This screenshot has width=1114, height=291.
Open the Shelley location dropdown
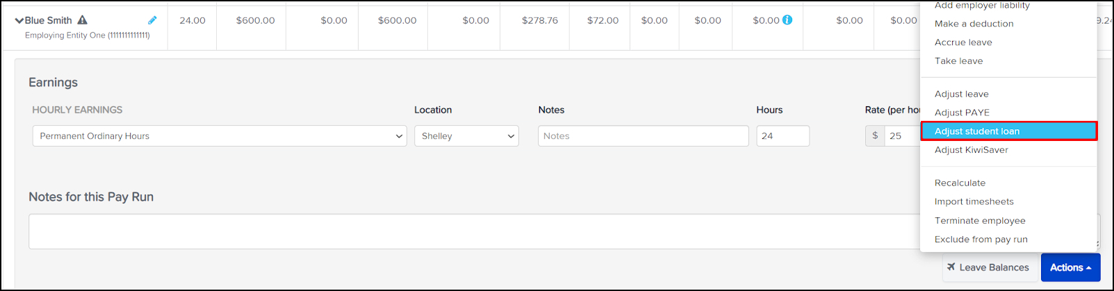coord(466,136)
